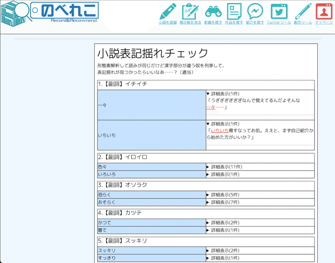The image size is (335, 263).
Task: Click the 3.【副詞】オソラク section header
Action: (x=206, y=186)
